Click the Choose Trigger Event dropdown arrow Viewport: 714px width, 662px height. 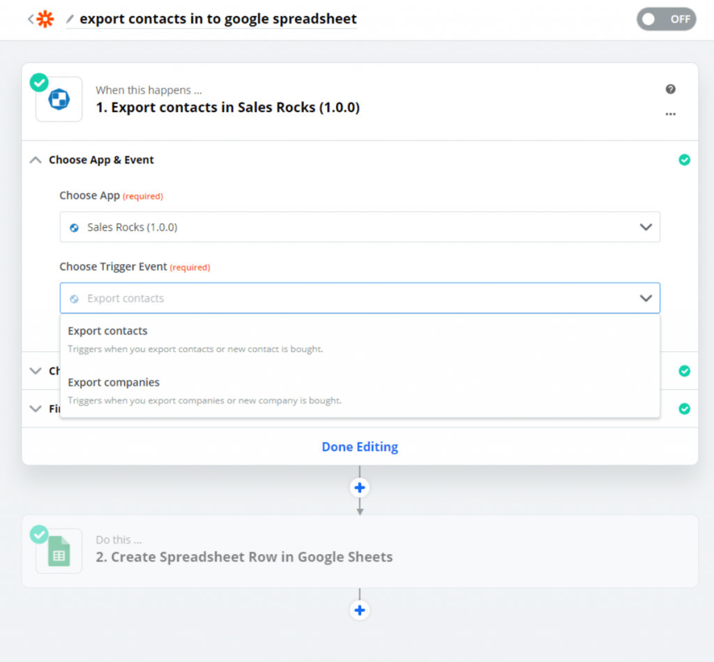pyautogui.click(x=646, y=298)
